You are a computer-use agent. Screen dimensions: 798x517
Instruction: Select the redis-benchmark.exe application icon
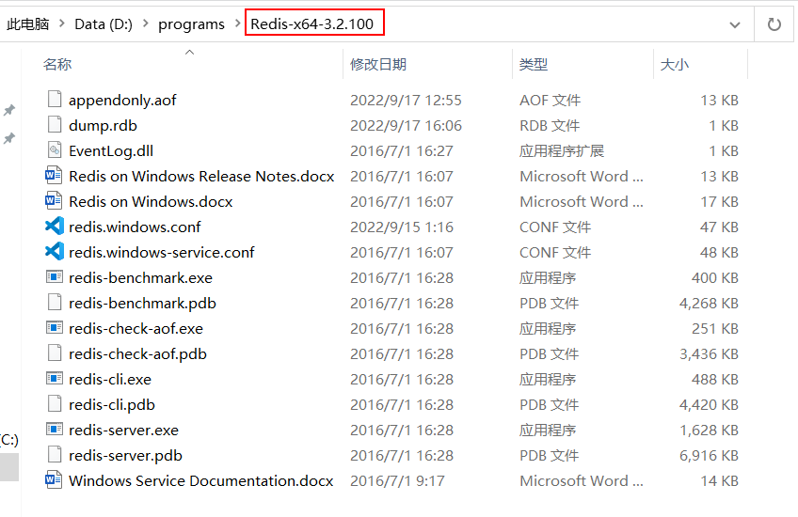pos(55,277)
